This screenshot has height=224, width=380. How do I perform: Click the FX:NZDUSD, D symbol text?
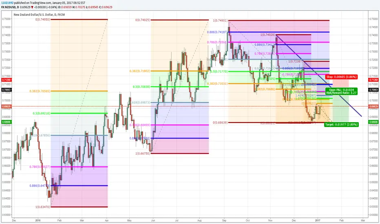(x=10, y=7)
